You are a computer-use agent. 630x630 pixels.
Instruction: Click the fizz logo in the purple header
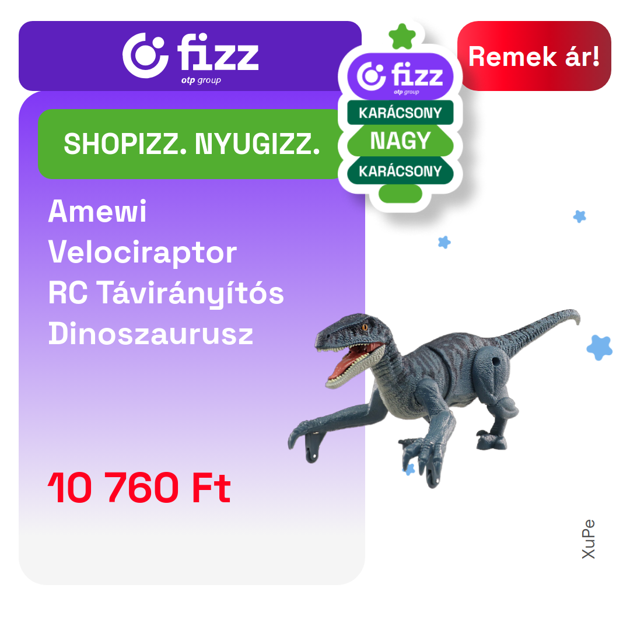[190, 56]
